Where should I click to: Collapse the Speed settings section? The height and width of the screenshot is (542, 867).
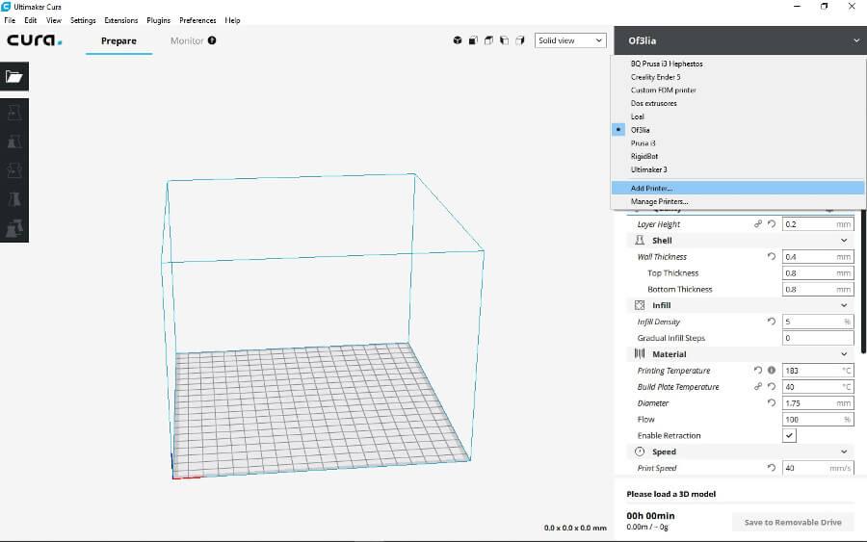[844, 452]
